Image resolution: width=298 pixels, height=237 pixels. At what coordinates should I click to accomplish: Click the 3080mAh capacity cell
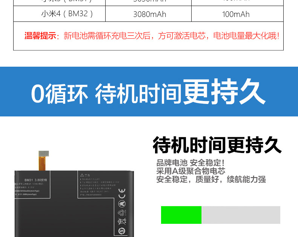[x=148, y=14]
